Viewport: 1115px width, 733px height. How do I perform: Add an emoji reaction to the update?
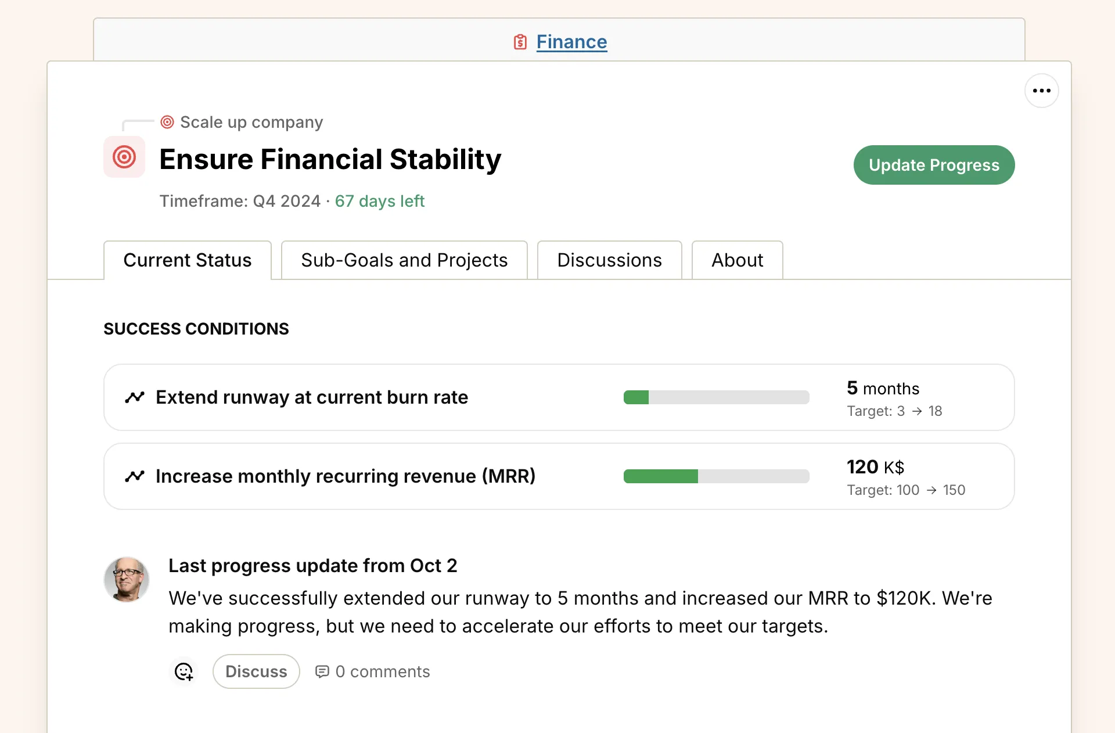pyautogui.click(x=184, y=671)
